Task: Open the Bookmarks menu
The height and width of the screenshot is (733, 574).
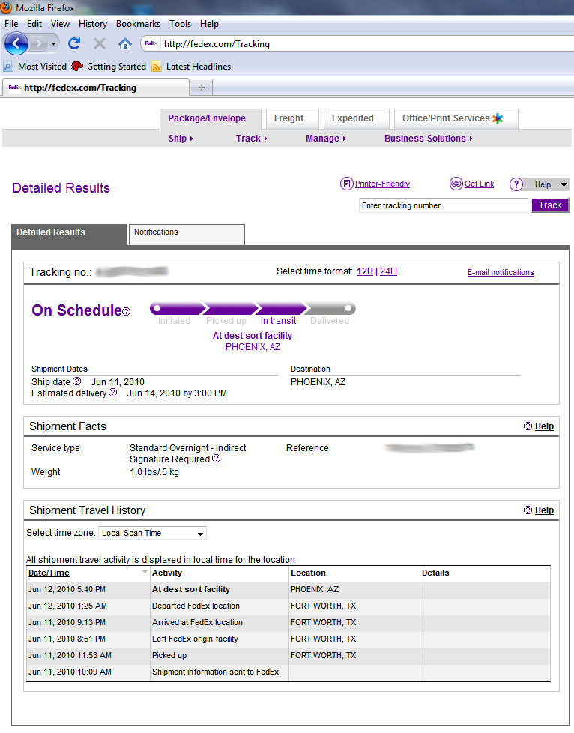Action: coord(138,24)
